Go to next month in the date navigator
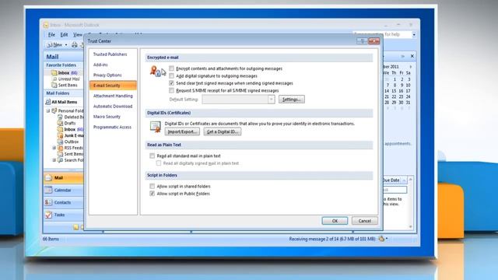The width and height of the screenshot is (498, 280). point(411,67)
